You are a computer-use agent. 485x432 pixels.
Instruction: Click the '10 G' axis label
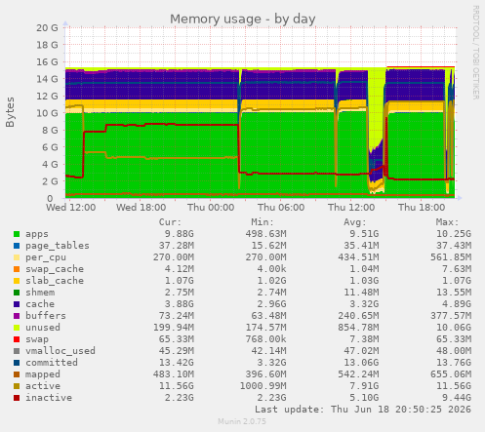coord(47,113)
